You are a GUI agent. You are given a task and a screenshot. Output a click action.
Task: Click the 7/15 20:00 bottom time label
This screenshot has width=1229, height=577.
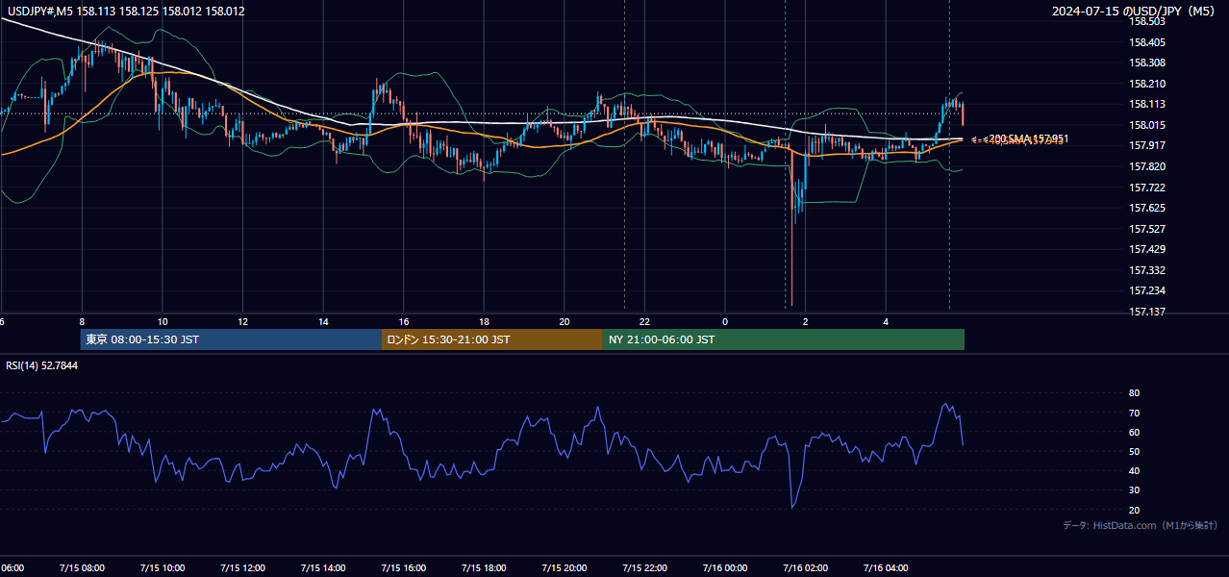click(x=564, y=568)
